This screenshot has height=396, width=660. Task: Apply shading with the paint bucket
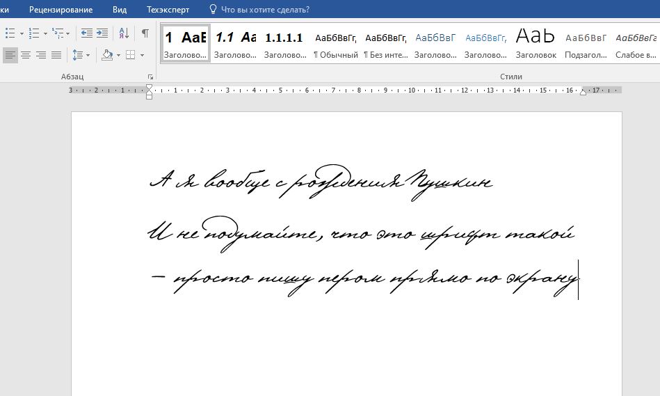click(x=108, y=55)
